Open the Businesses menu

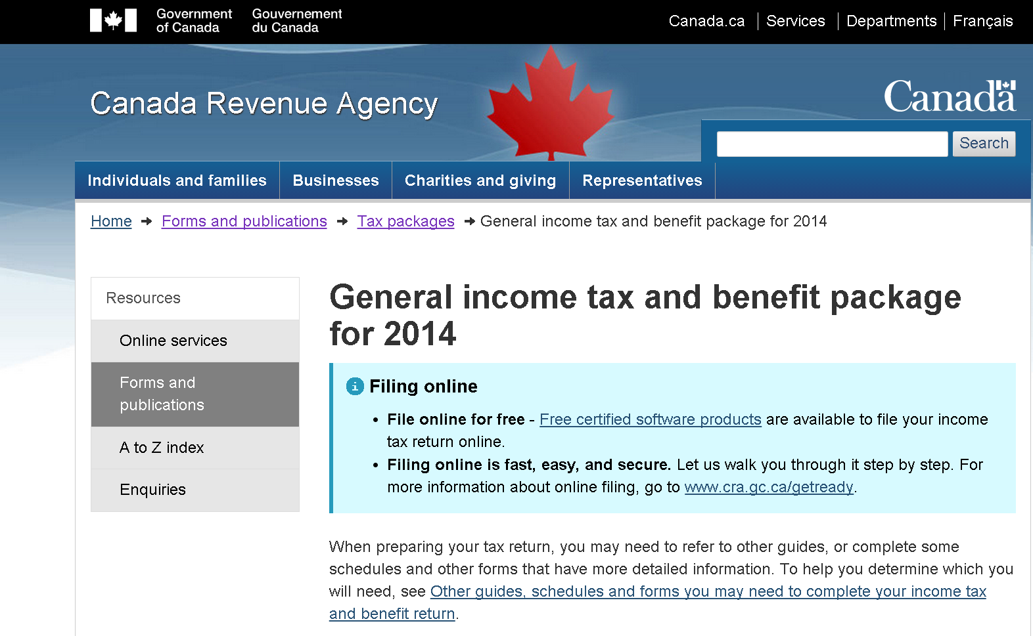336,180
